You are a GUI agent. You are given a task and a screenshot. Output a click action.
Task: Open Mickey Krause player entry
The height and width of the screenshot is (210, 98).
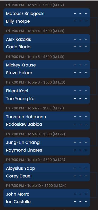point(21,65)
